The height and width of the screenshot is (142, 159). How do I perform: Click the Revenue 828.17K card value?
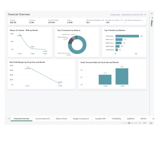tap(13, 23)
